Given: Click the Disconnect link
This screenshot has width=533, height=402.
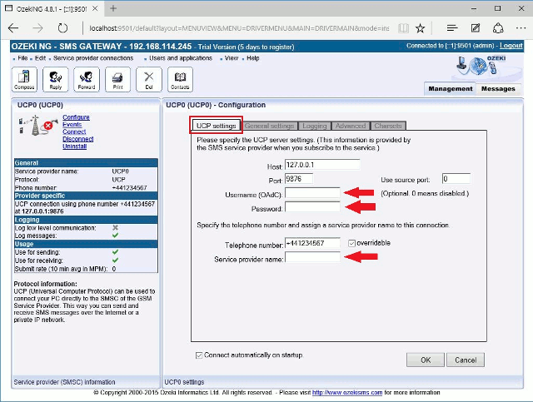Looking at the screenshot, I should click(77, 139).
